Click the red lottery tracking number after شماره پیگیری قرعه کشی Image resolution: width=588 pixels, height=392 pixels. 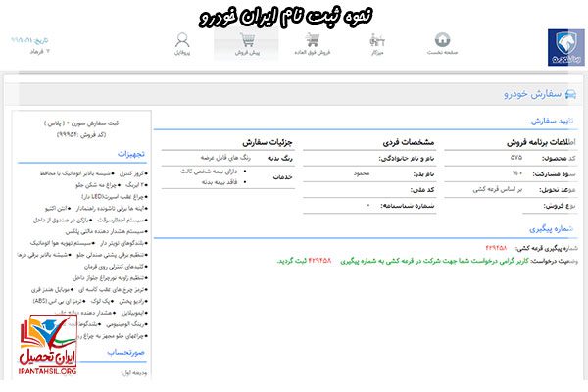(x=496, y=248)
